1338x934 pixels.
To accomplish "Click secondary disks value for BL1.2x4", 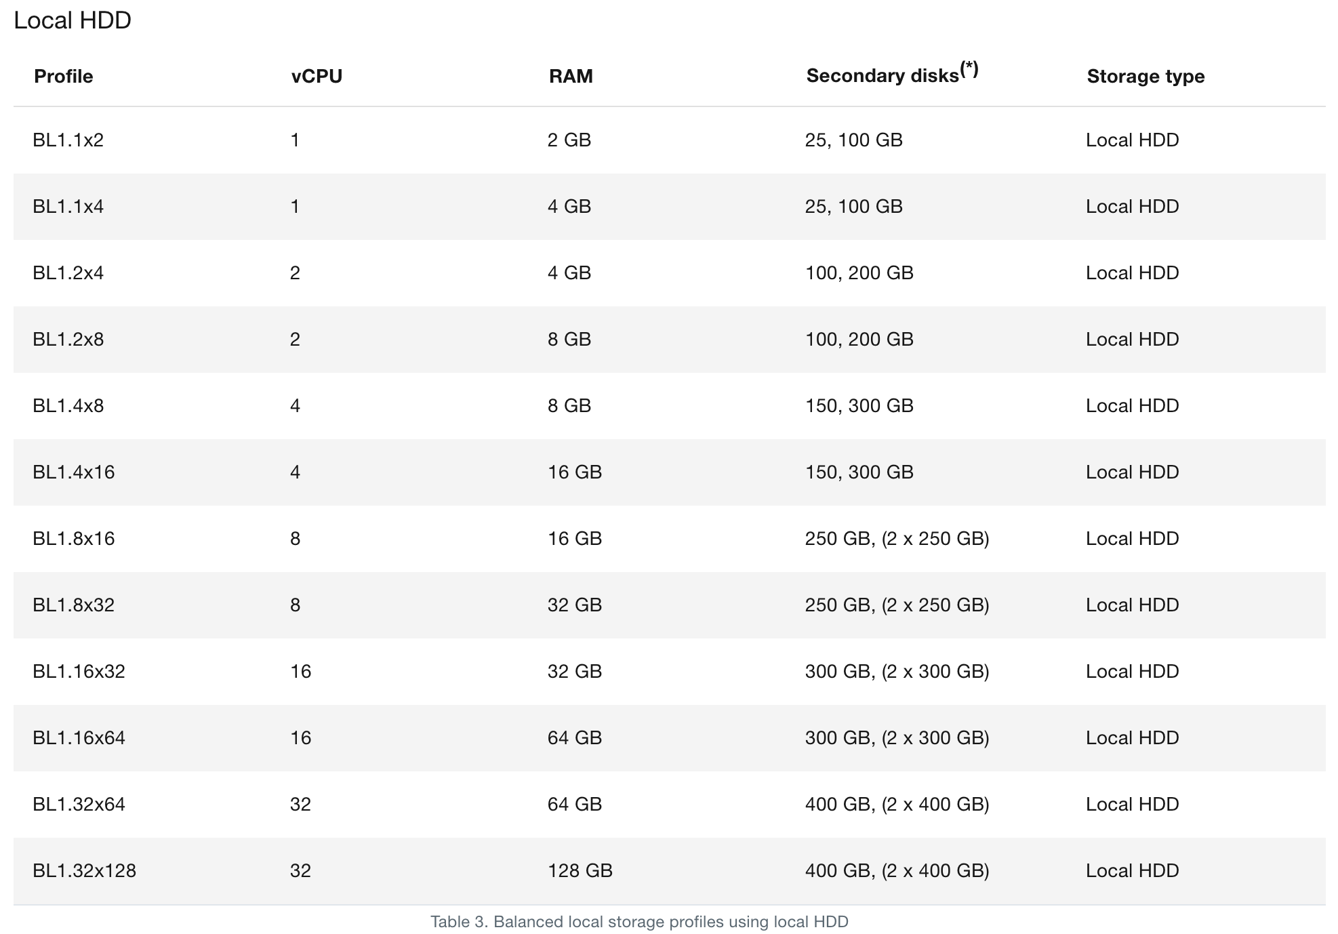I will pos(859,272).
